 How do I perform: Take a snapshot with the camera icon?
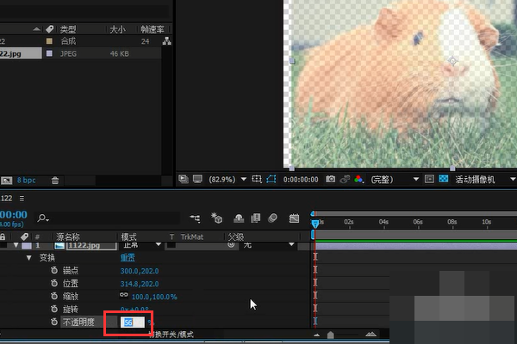(x=330, y=179)
